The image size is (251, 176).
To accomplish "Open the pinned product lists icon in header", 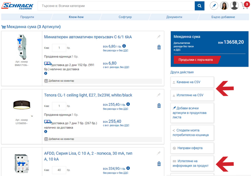I will click(x=214, y=6).
